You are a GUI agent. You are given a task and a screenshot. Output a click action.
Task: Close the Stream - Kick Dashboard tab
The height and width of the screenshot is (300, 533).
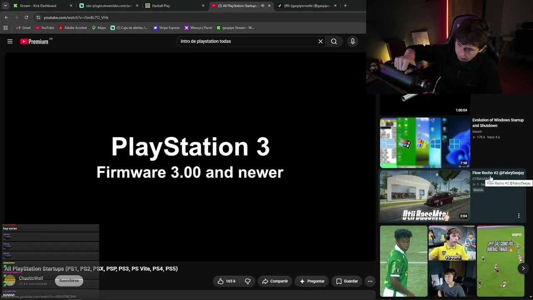pos(71,6)
